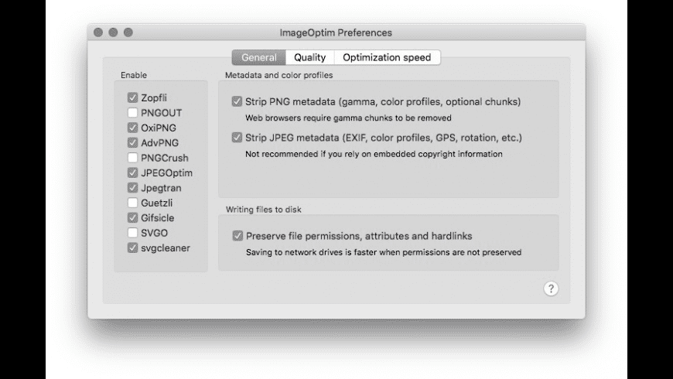Toggle the Jpegtran checkbox
Image resolution: width=673 pixels, height=379 pixels.
coord(133,188)
